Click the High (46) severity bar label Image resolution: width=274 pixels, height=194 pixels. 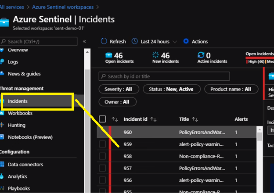pos(256,61)
